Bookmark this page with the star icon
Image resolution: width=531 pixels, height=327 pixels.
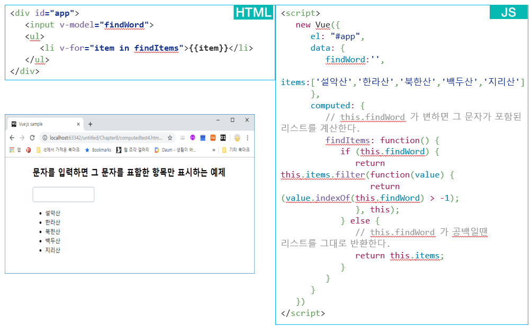pos(170,138)
